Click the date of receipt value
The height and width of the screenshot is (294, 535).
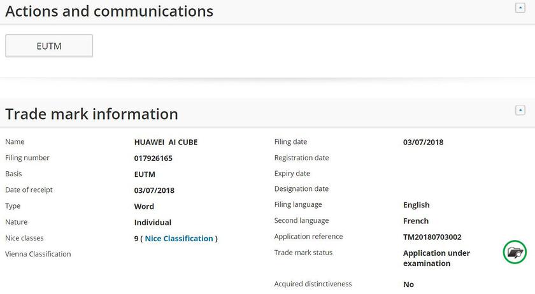pos(154,190)
